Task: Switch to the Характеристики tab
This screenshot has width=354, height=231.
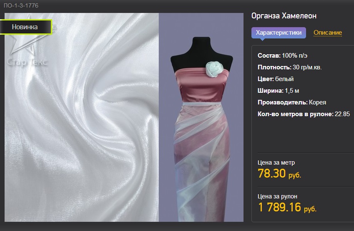Action: pos(279,33)
